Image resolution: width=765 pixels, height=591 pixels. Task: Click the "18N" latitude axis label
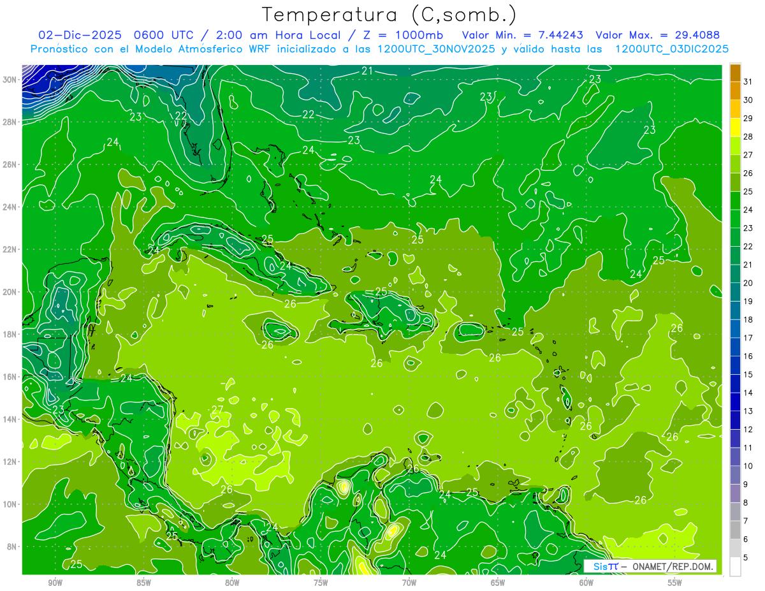coord(10,334)
